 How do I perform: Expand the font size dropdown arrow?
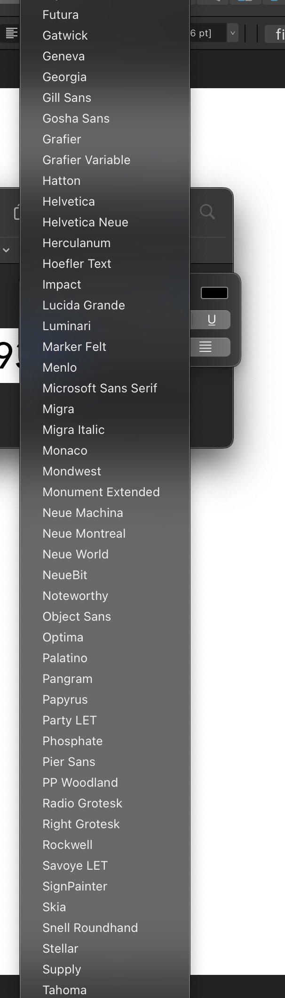pyautogui.click(x=232, y=33)
